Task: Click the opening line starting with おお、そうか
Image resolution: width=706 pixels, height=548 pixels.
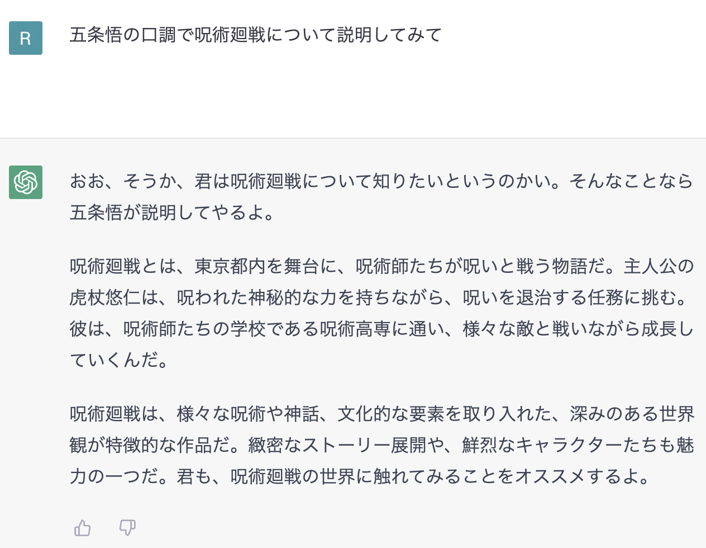Action: click(381, 181)
